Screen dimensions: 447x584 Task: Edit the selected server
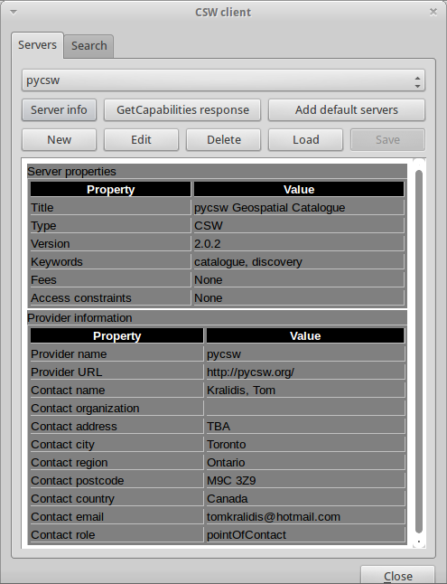point(141,139)
